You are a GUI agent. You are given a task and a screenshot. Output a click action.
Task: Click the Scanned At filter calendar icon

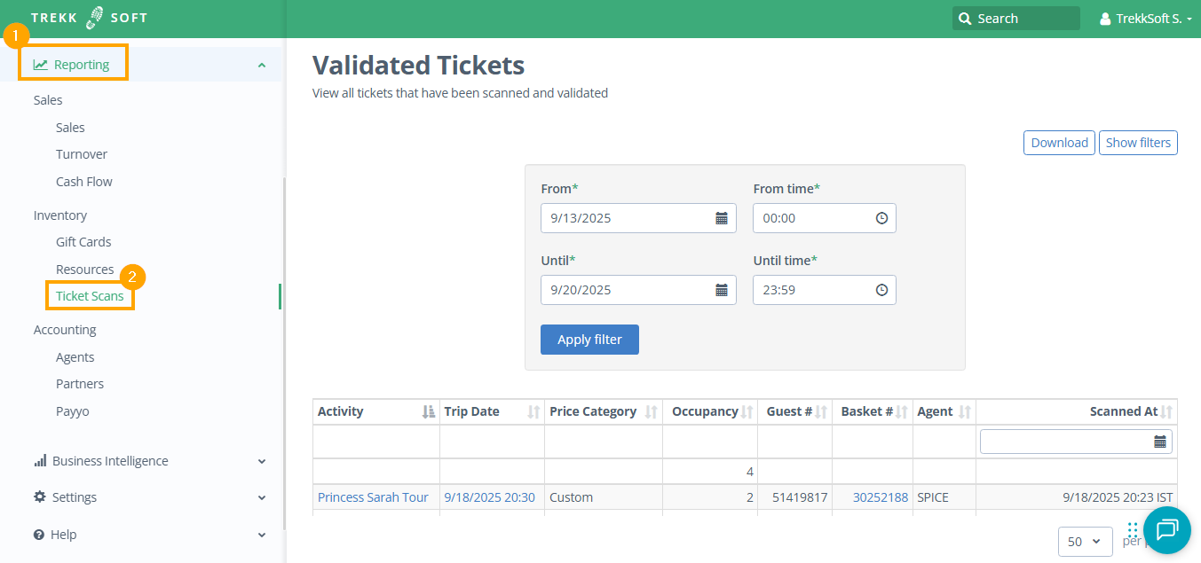click(x=1159, y=442)
